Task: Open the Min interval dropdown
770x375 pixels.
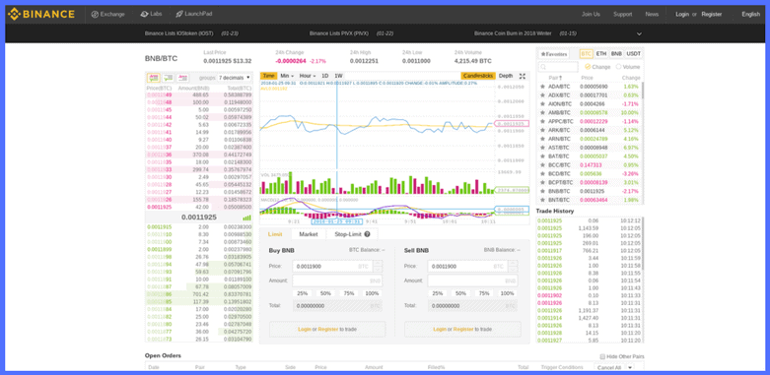Action: (x=287, y=76)
